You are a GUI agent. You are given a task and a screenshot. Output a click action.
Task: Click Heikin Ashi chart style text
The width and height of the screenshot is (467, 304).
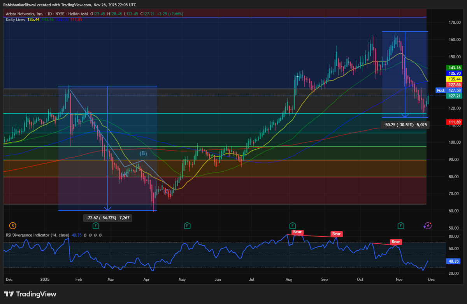[x=79, y=14]
